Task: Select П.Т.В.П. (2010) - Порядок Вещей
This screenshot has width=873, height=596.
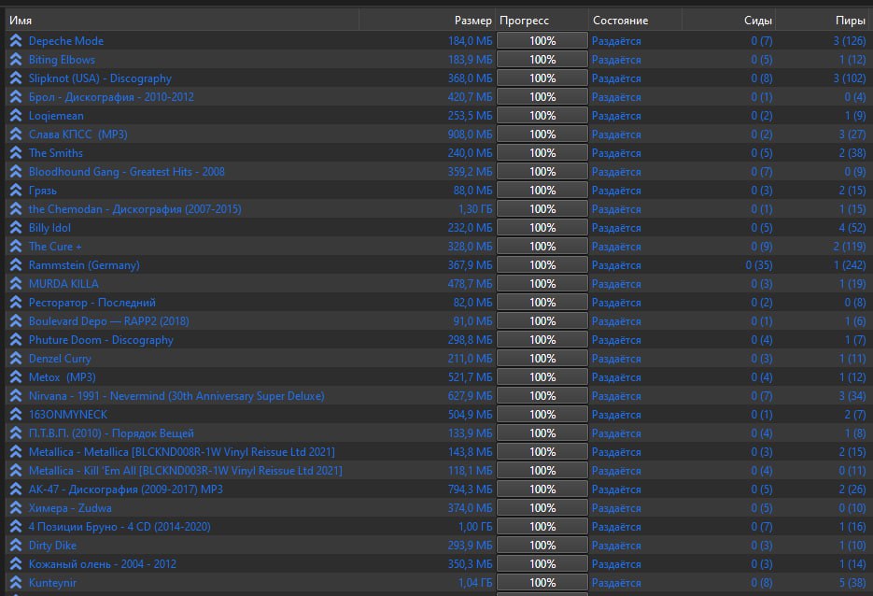Action: pyautogui.click(x=111, y=433)
